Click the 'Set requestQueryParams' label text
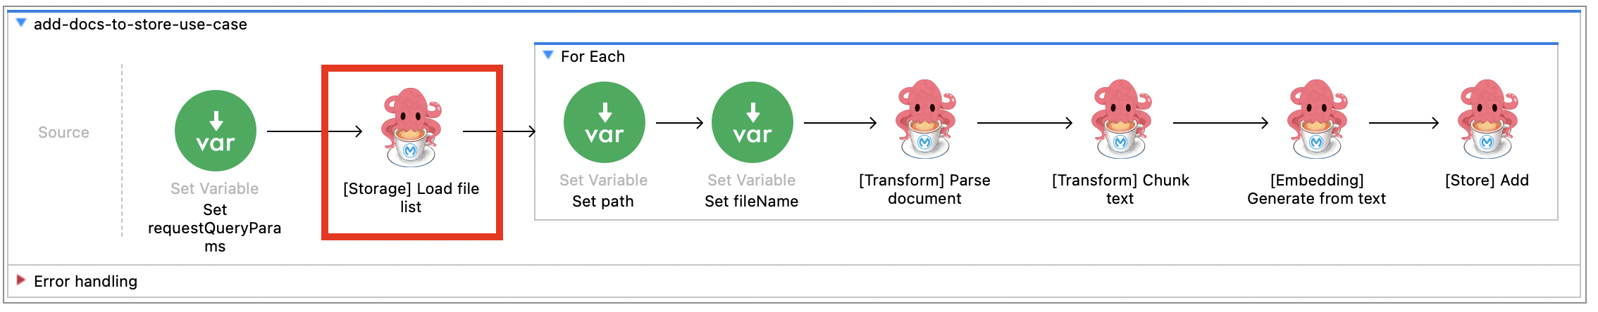1598x312 pixels. [x=215, y=228]
